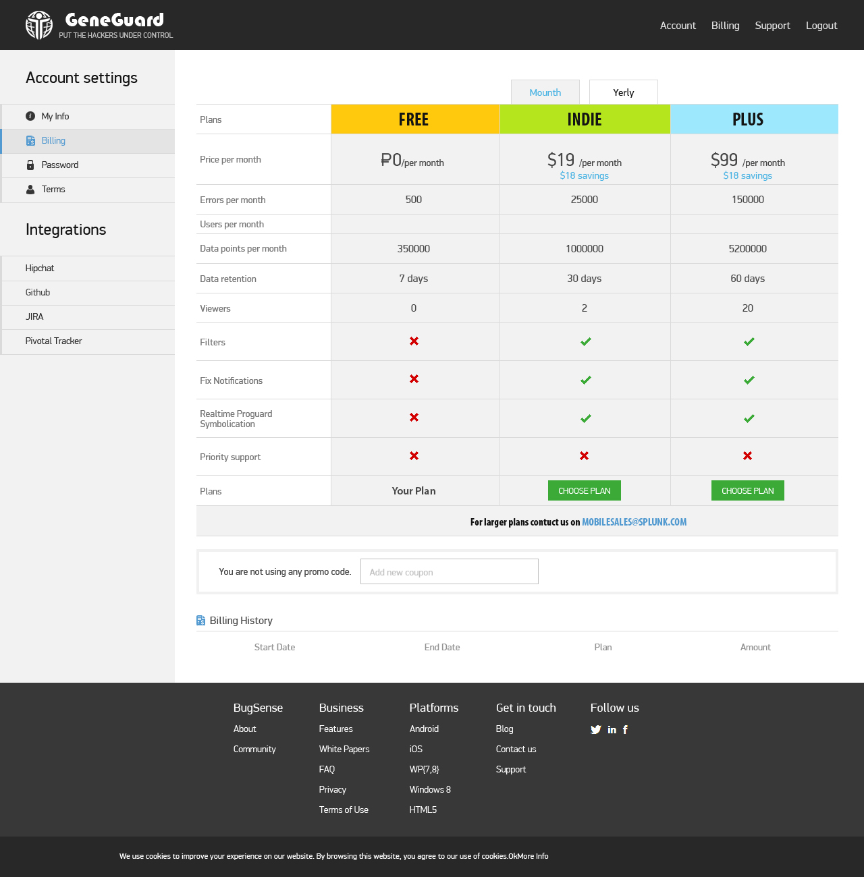
Task: Click red cross for Filters in FREE column
Action: click(414, 341)
